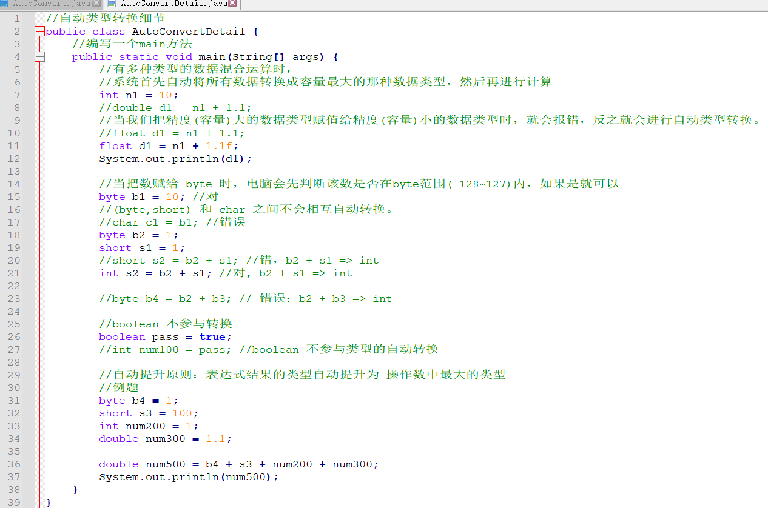Screen dimensions: 768x508
Task: Click line number 1 in the margin
Action: tap(16, 19)
